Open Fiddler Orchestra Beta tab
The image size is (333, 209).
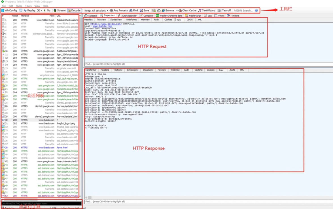click(x=169, y=16)
